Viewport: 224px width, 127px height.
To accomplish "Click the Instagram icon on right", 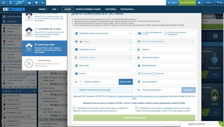I will point(215,36).
